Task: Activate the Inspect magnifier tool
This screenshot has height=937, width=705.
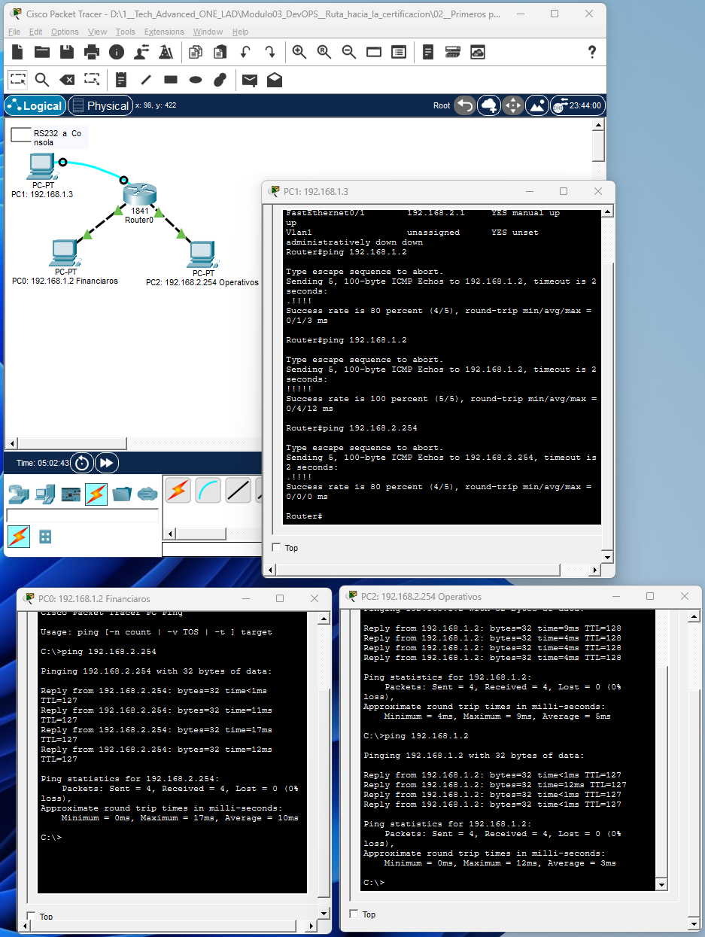Action: point(42,79)
